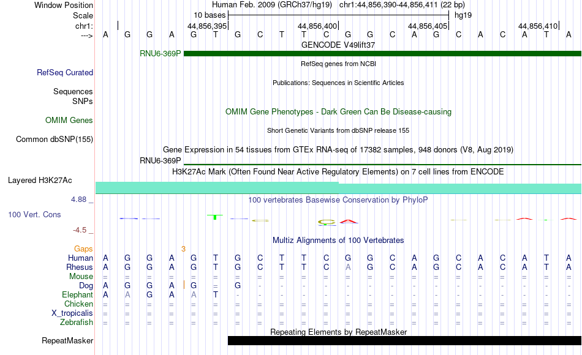Click the GTEx RNU6-369P expression line

coord(382,164)
